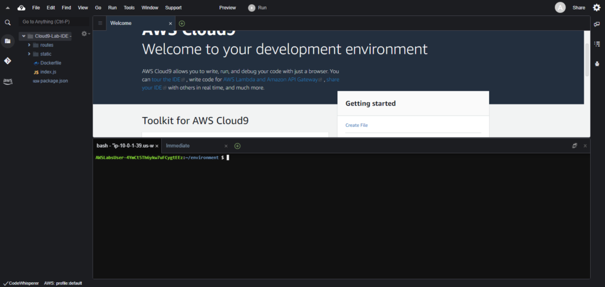Click the Share button
Screen dimensions: 605x287
579,8
